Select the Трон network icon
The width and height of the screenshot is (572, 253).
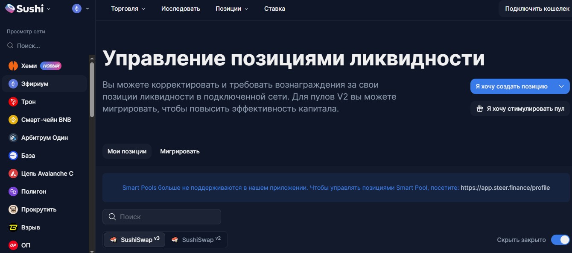point(13,102)
